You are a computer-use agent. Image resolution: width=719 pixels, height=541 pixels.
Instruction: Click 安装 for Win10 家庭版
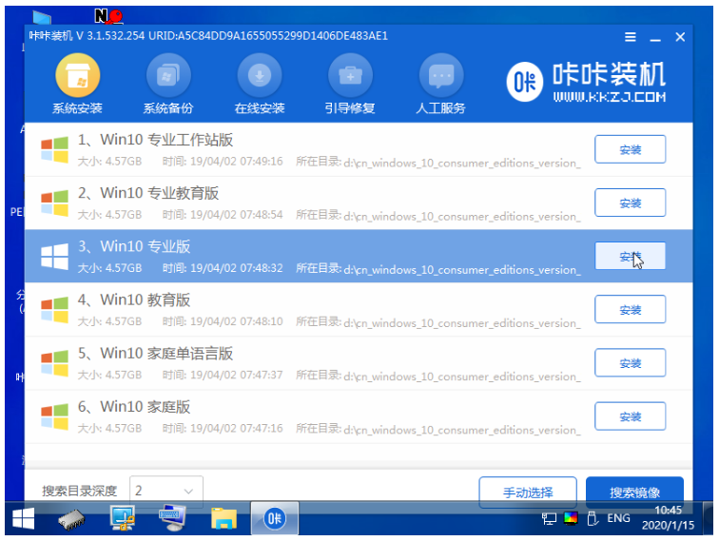coord(630,416)
